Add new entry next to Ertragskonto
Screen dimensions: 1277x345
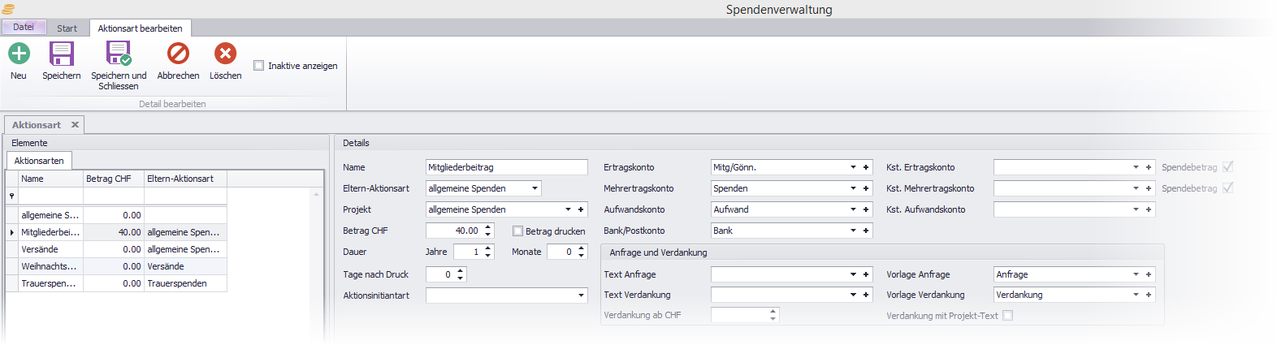click(x=866, y=167)
